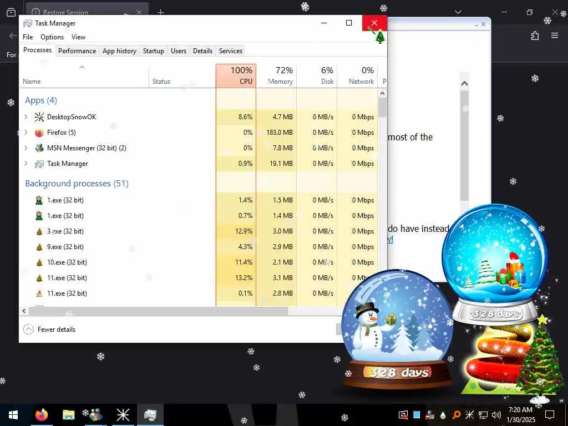
Task: Open DesktopSnowOK from the taskbar
Action: click(123, 415)
